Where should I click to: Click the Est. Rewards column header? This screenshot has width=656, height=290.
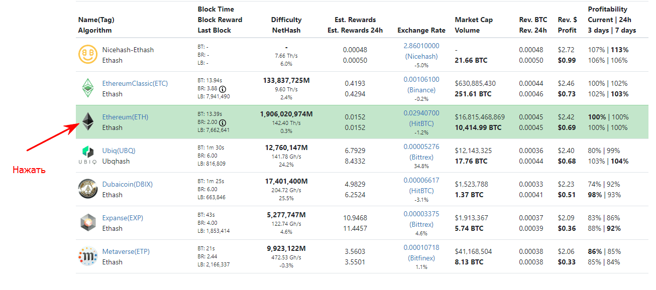pyautogui.click(x=355, y=20)
